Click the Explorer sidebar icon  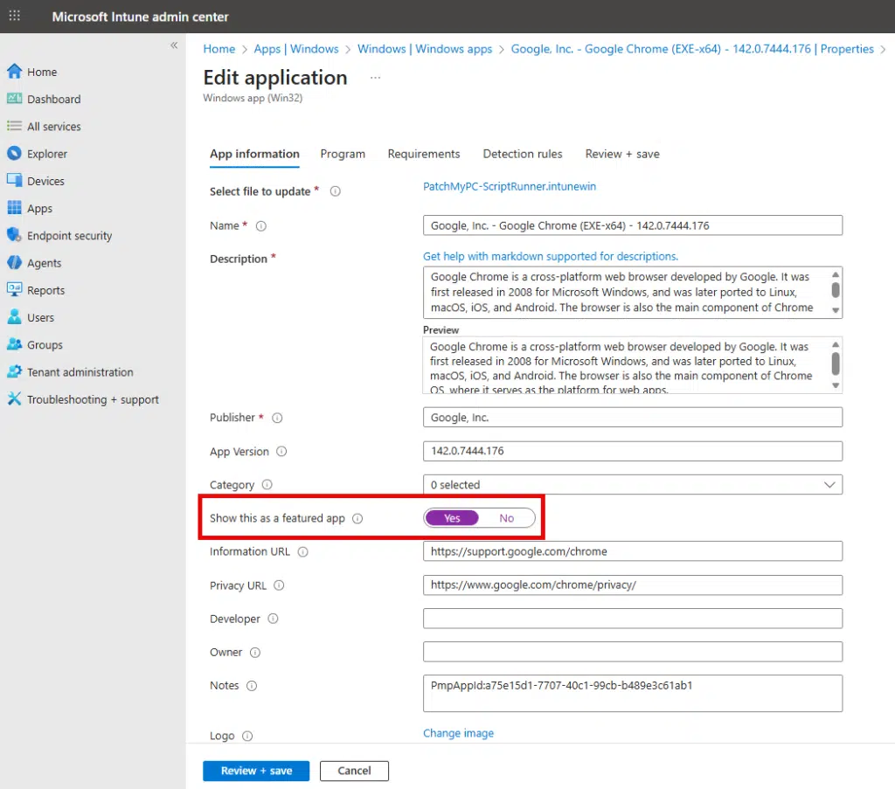click(x=14, y=154)
